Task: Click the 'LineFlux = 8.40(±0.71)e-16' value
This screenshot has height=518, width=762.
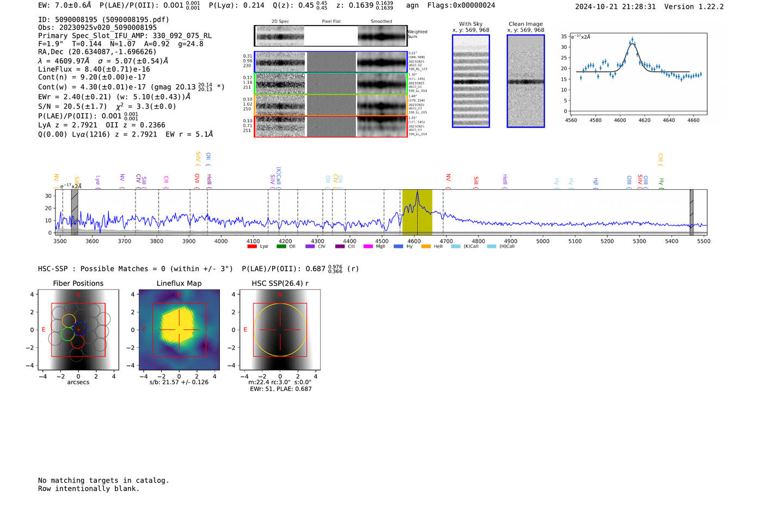Action: (94, 70)
